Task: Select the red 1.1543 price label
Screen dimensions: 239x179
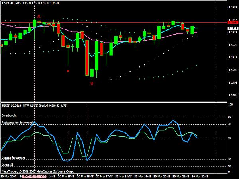Action: pyautogui.click(x=233, y=22)
